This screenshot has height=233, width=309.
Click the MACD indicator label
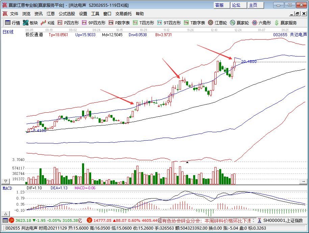(7, 188)
